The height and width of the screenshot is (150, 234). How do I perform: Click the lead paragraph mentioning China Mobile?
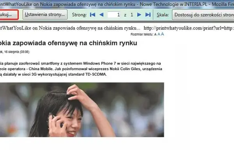point(81,69)
